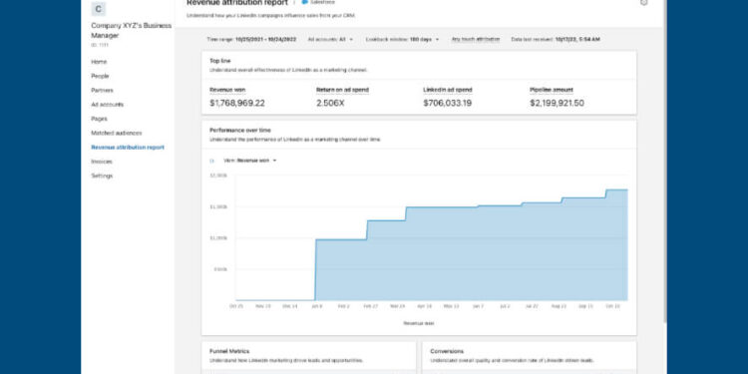Click the 2.506X return value
The width and height of the screenshot is (748, 374).
[x=330, y=103]
